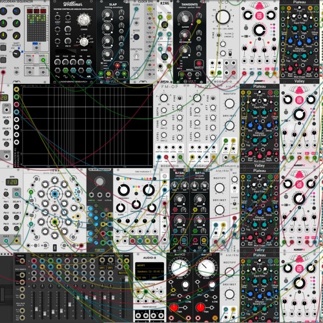Image resolution: width=323 pixels, height=323 pixels.
Task: Click the OCTAVE selector knob on Woldemar oscillator
Action: tap(84, 42)
